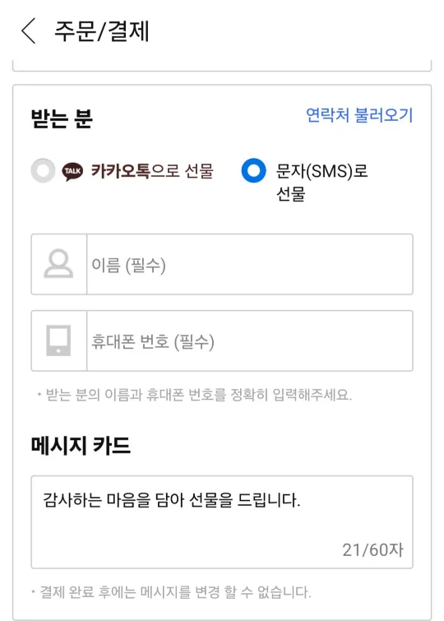Click the message text 감사하는 마음을 담아 선물을 드립니다
The width and height of the screenshot is (444, 621).
[x=172, y=500]
